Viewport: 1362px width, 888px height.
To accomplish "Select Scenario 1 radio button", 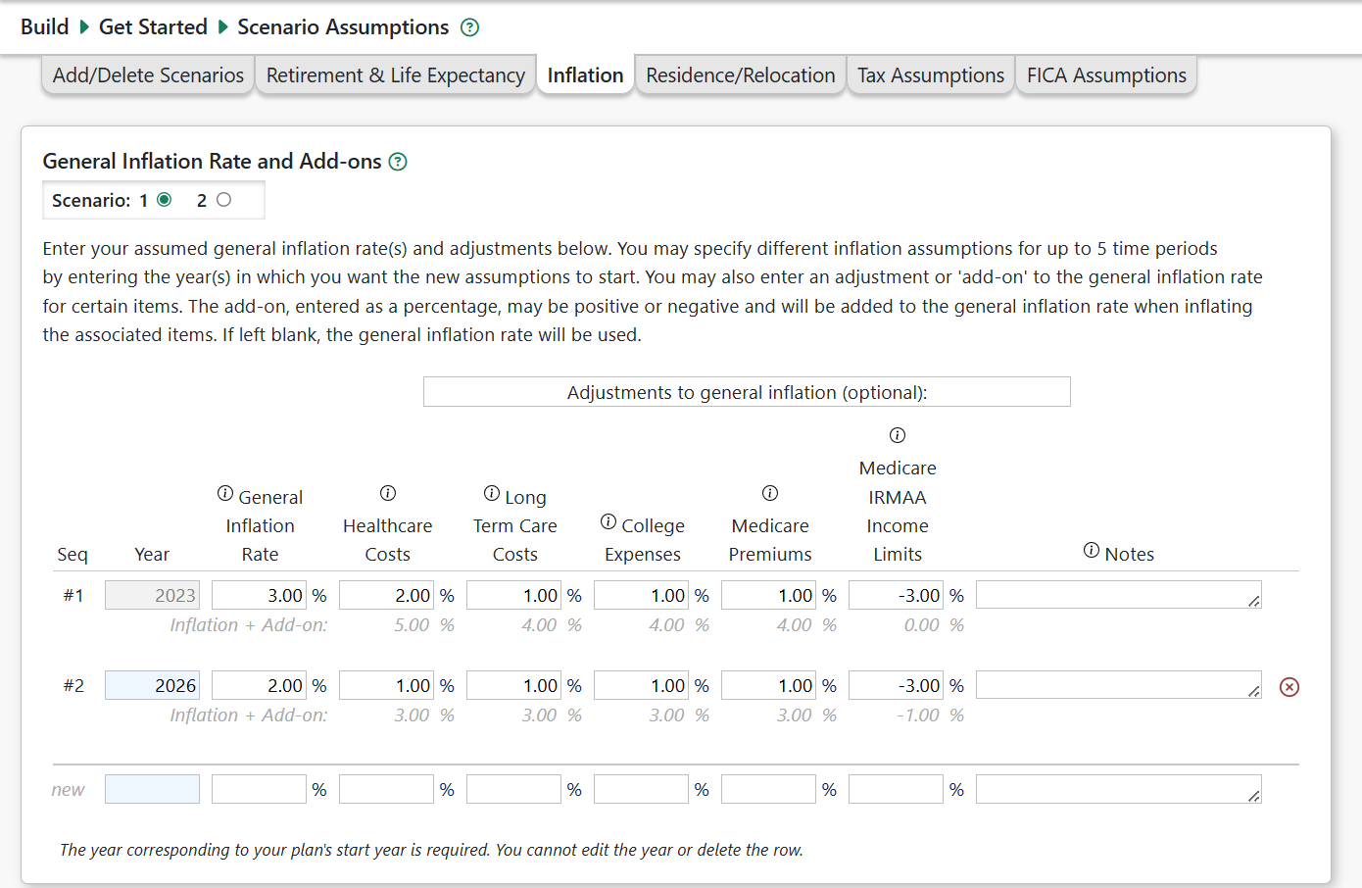I will click(x=165, y=200).
